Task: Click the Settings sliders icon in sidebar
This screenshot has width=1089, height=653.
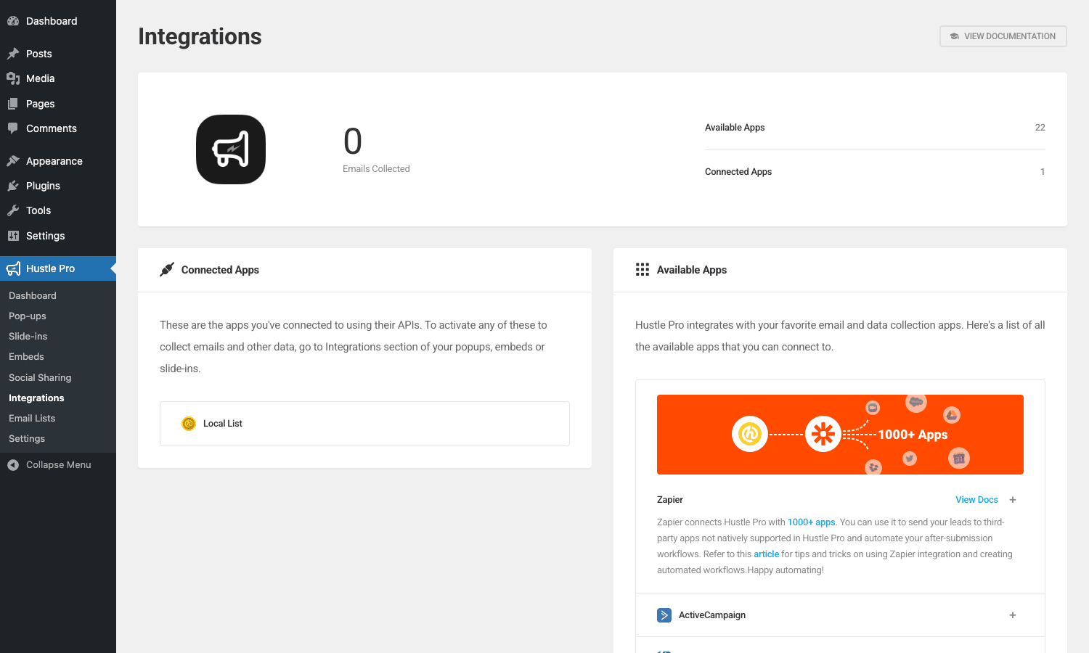Action: tap(13, 236)
